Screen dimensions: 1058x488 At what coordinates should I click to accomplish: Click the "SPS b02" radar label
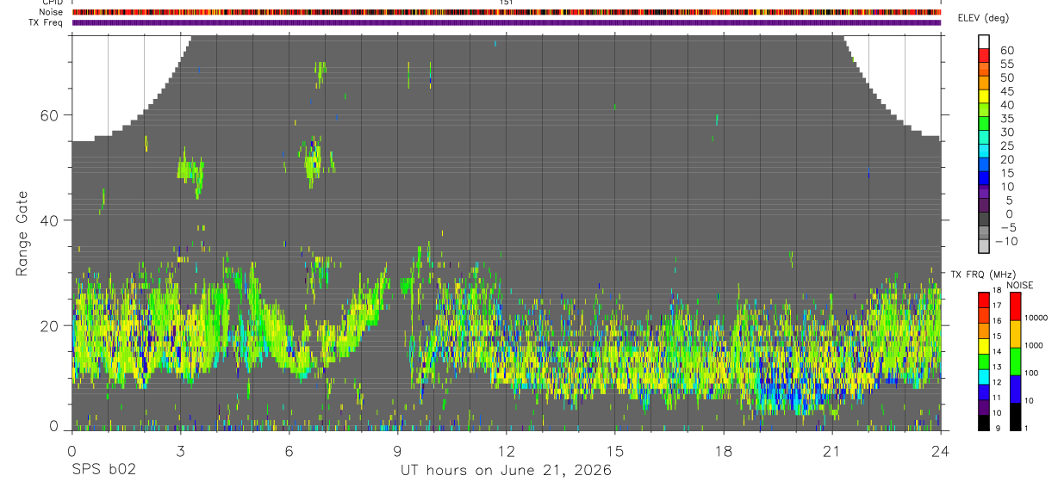(103, 471)
